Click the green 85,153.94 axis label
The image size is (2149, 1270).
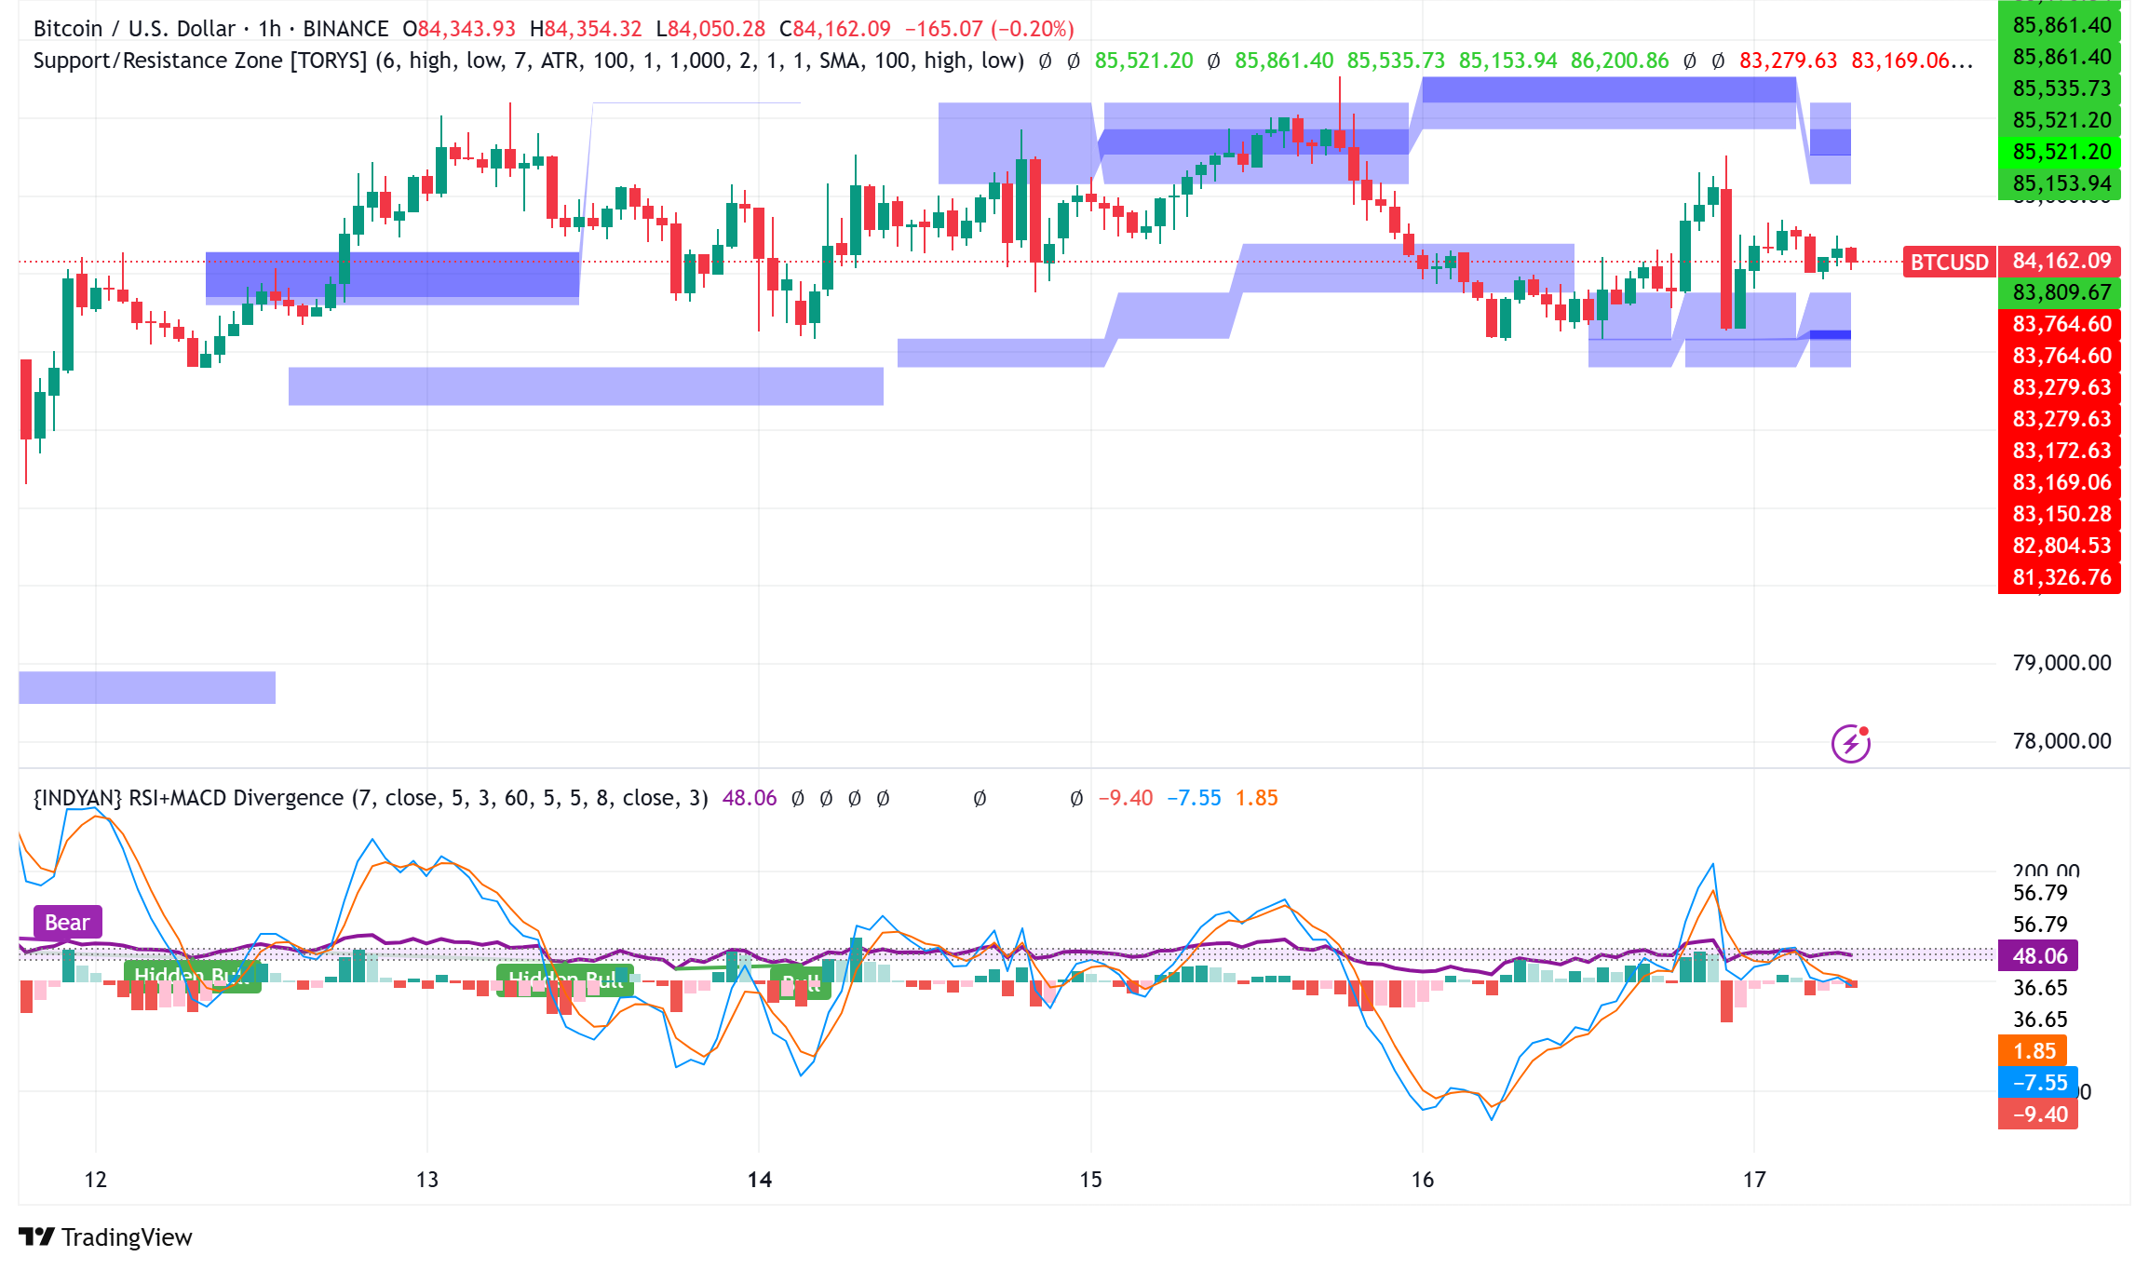point(2061,183)
